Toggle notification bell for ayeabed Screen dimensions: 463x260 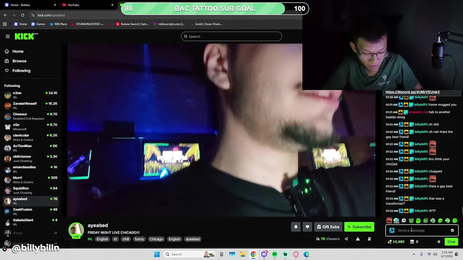coord(296,227)
